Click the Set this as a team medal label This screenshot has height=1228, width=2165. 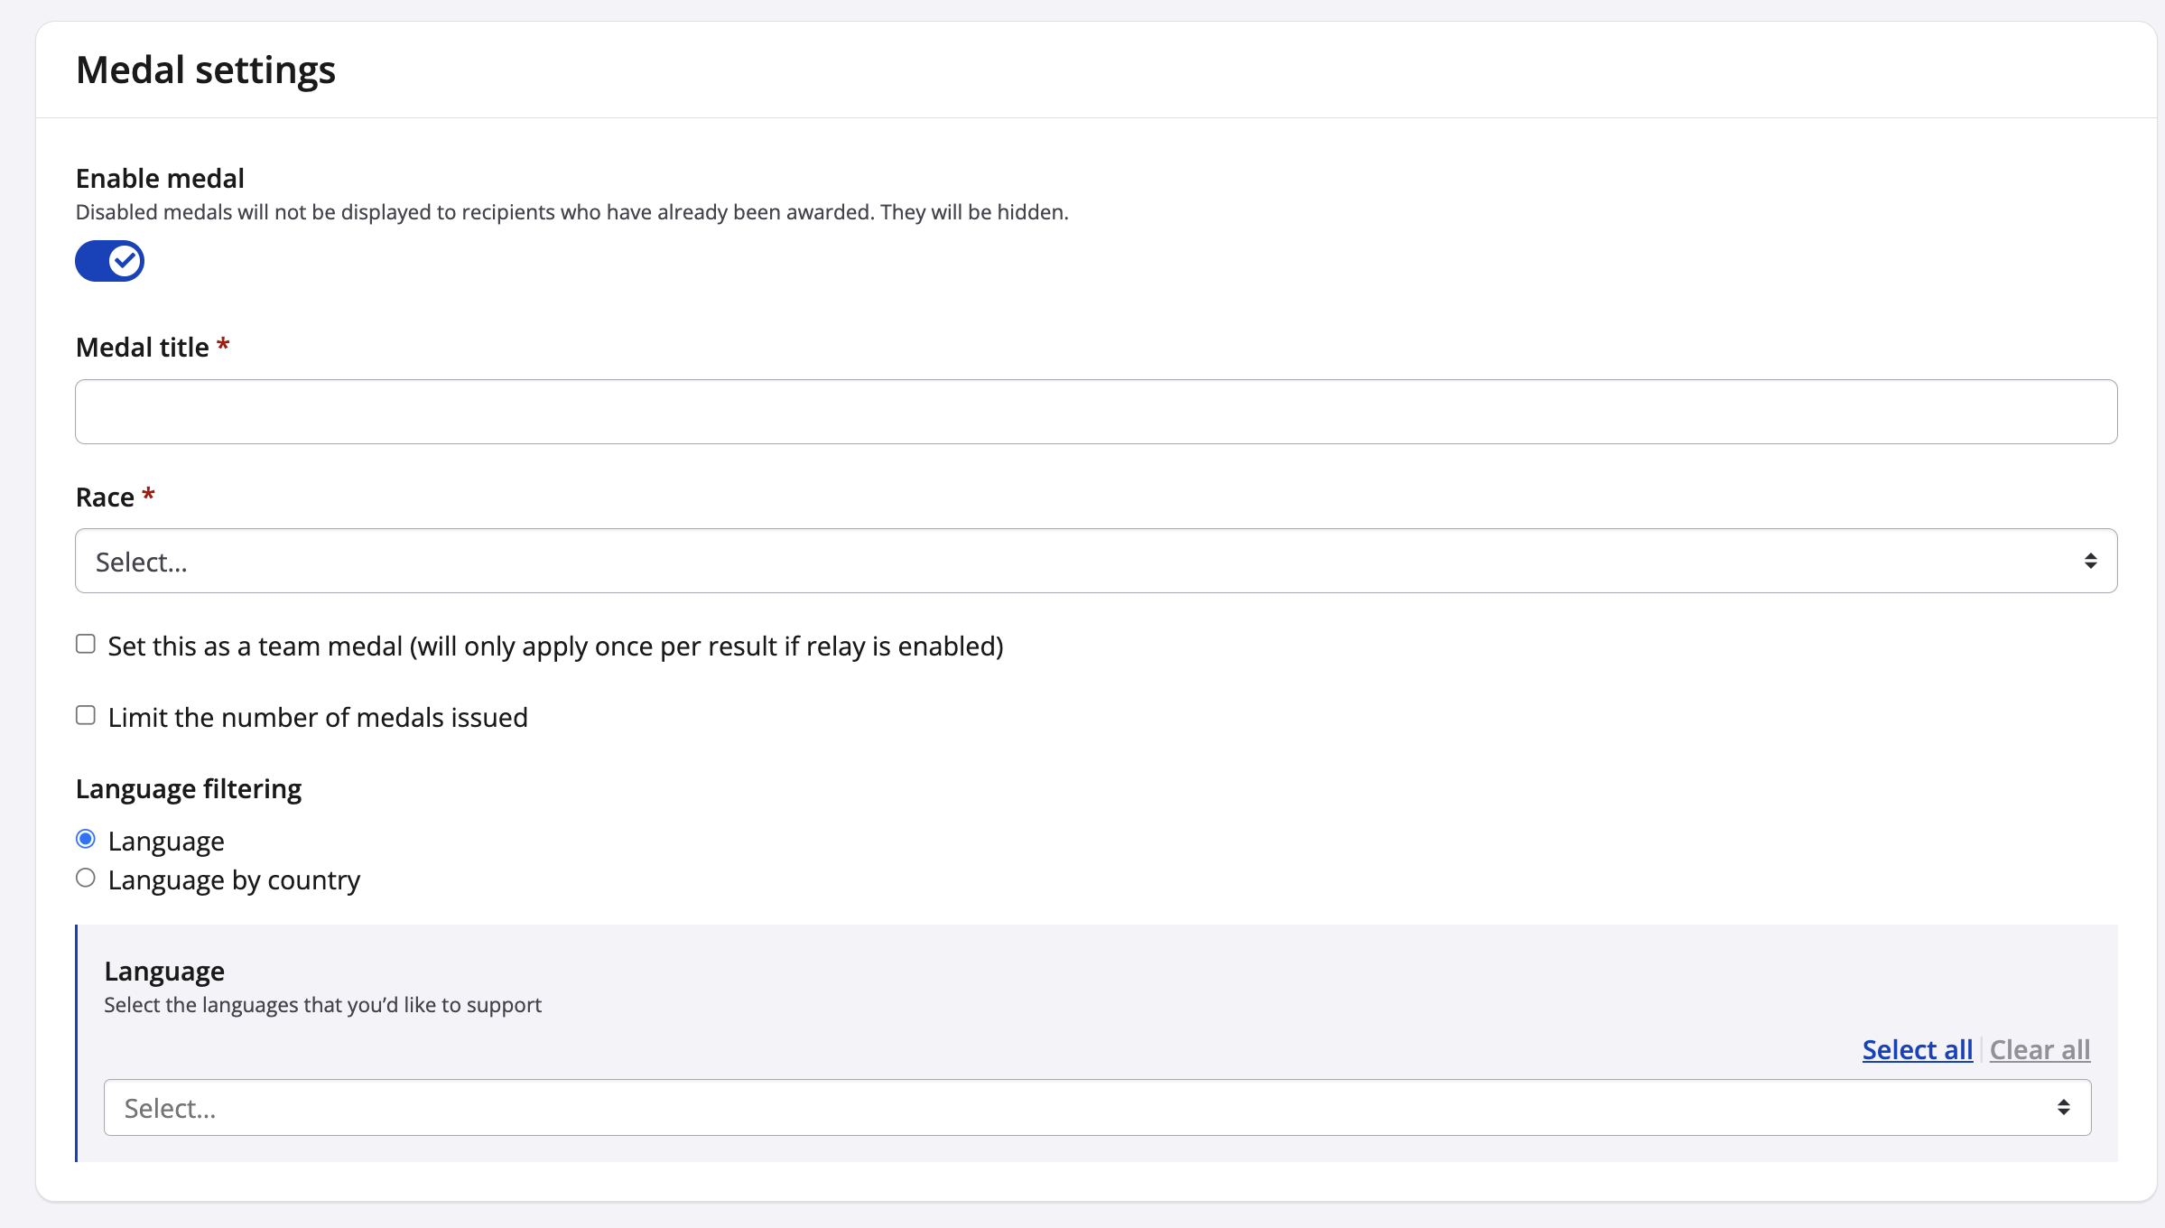(x=555, y=647)
